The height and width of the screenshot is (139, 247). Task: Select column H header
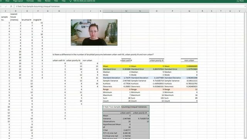59,11
